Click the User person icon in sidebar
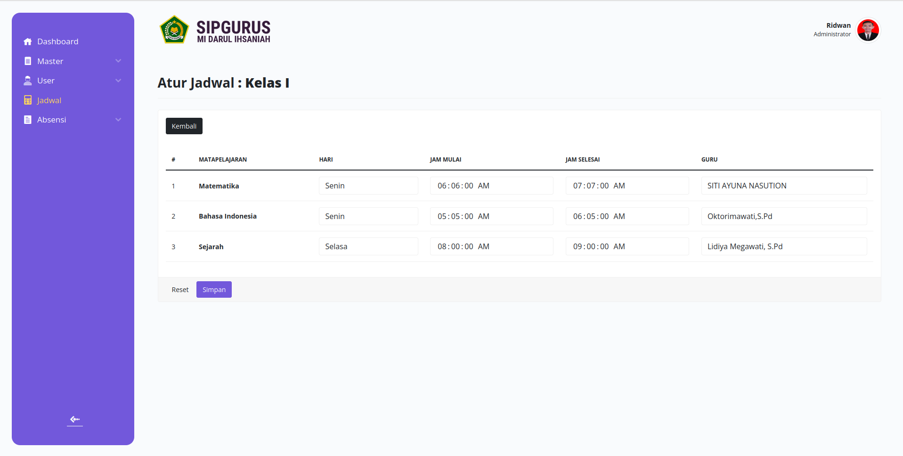903x456 pixels. click(x=28, y=81)
